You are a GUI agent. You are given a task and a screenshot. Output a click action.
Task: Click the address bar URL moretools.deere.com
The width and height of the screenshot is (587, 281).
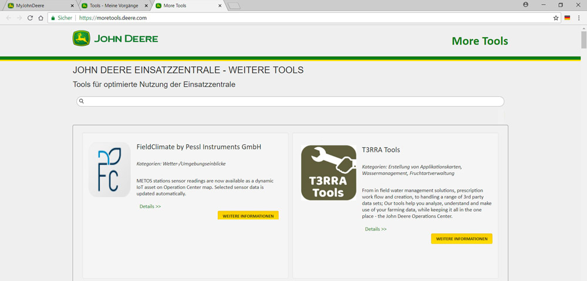pyautogui.click(x=113, y=18)
